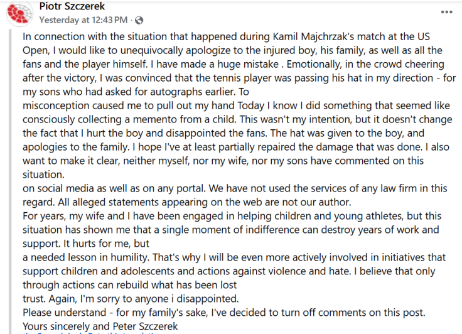Click the line starting 'For years, my wife and I'

pyautogui.click(x=232, y=216)
